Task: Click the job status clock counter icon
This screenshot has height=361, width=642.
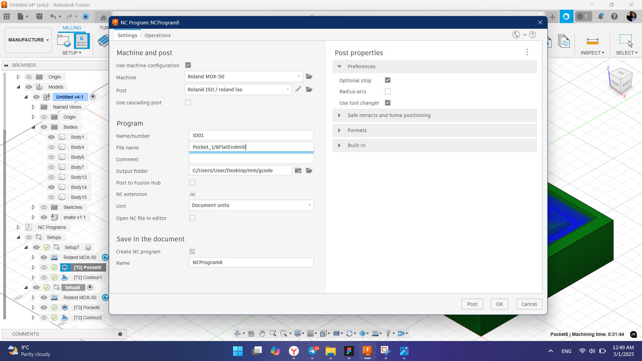Action: [x=583, y=16]
